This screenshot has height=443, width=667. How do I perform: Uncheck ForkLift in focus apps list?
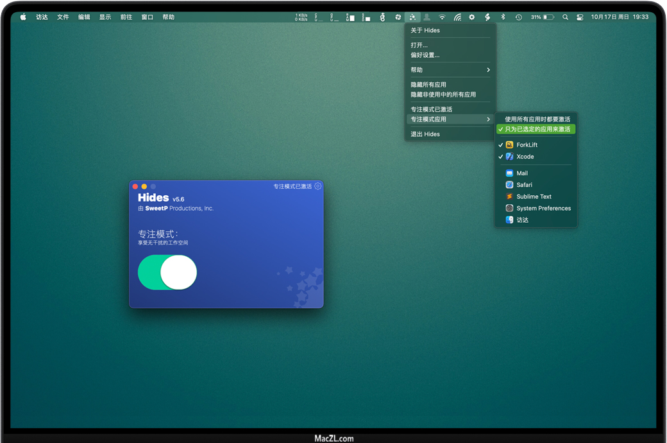point(527,145)
